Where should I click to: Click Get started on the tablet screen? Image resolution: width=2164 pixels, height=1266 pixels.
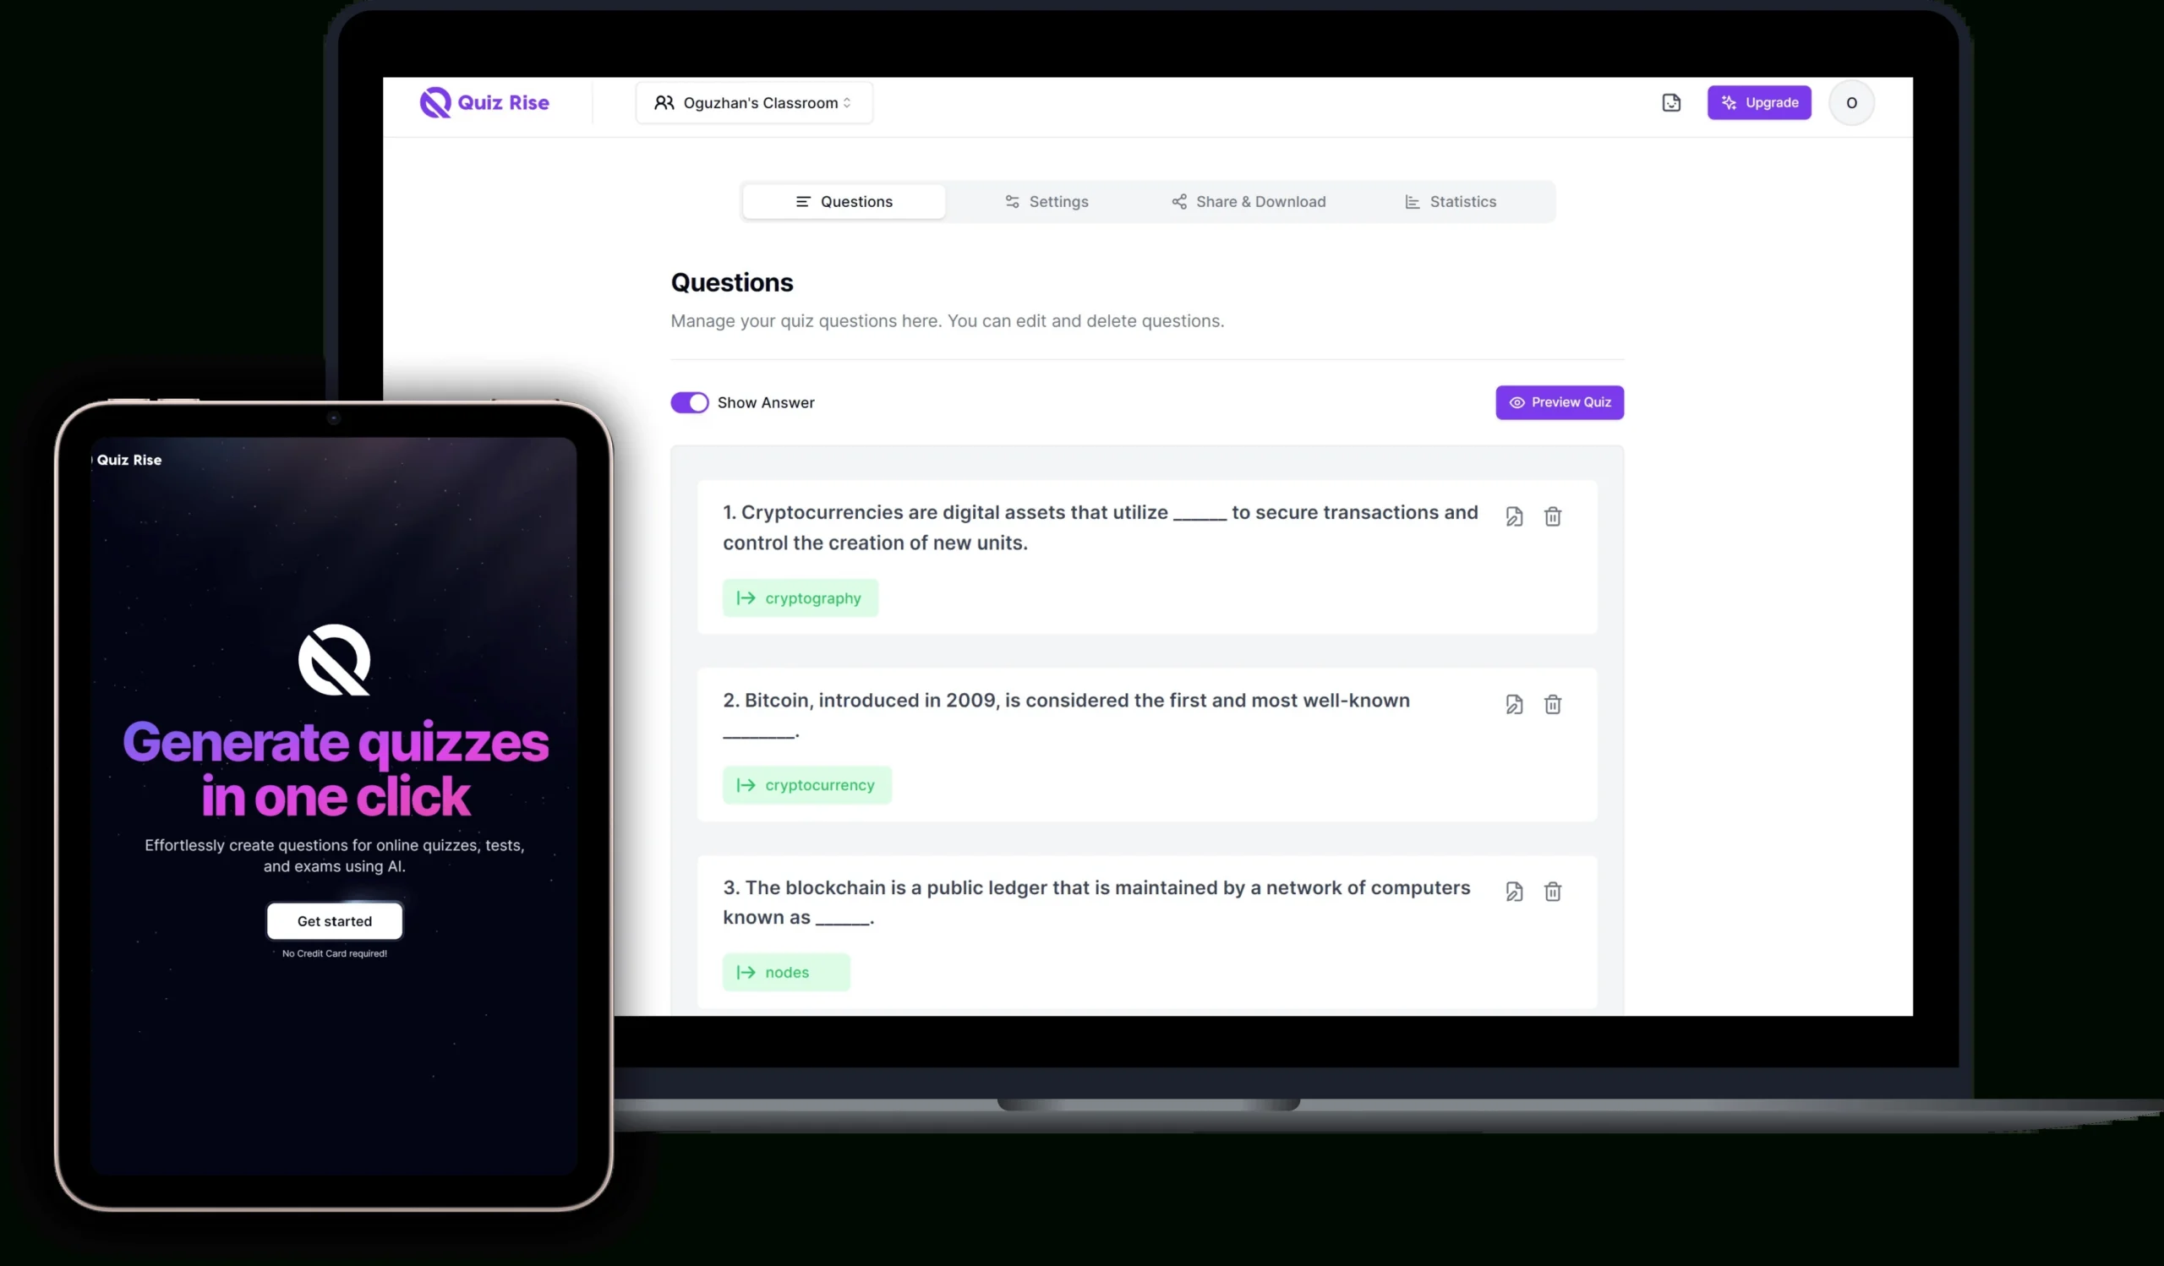tap(335, 921)
